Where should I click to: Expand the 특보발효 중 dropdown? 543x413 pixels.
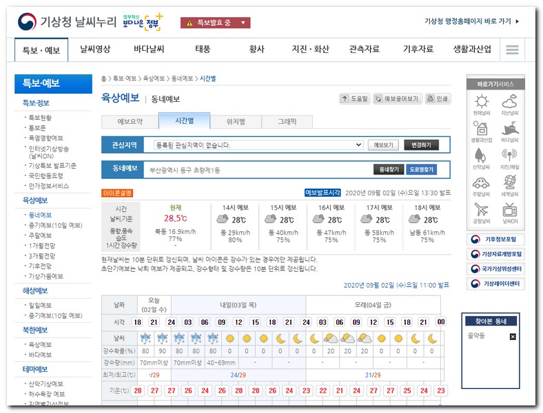click(x=215, y=23)
